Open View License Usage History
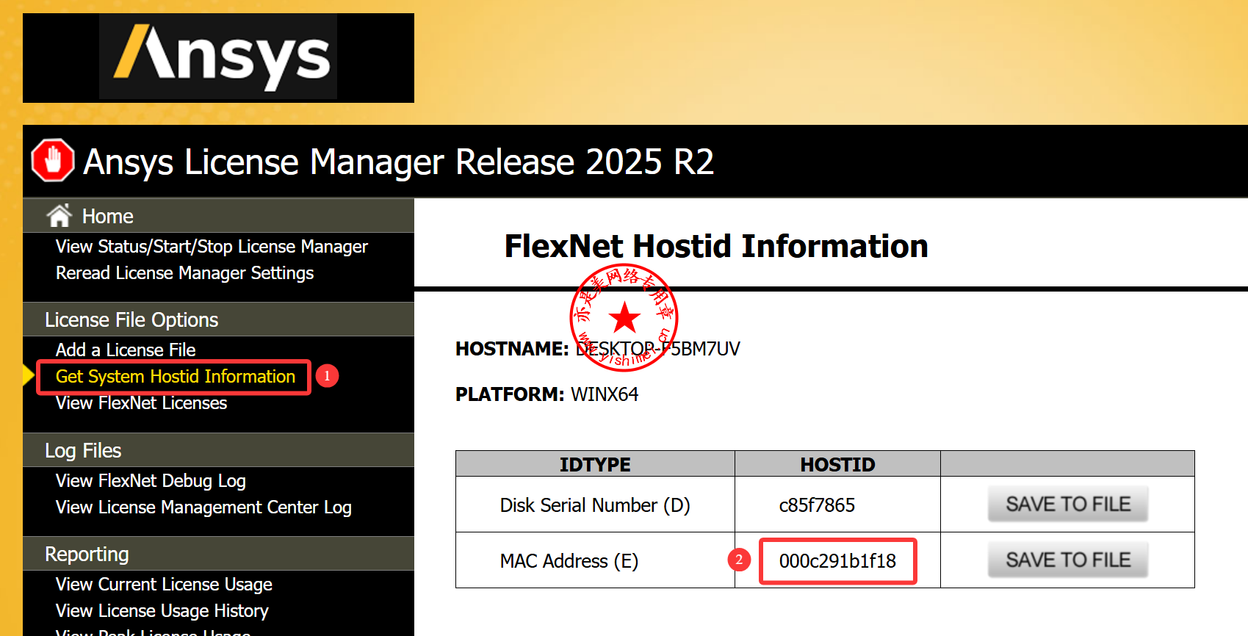1248x636 pixels. coord(162,611)
